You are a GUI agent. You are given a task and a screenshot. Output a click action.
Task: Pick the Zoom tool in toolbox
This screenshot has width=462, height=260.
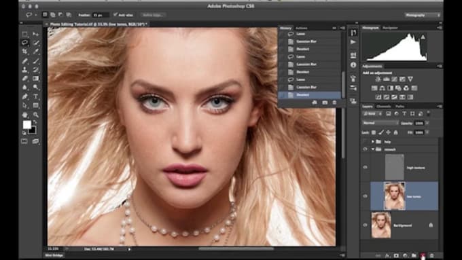point(35,115)
